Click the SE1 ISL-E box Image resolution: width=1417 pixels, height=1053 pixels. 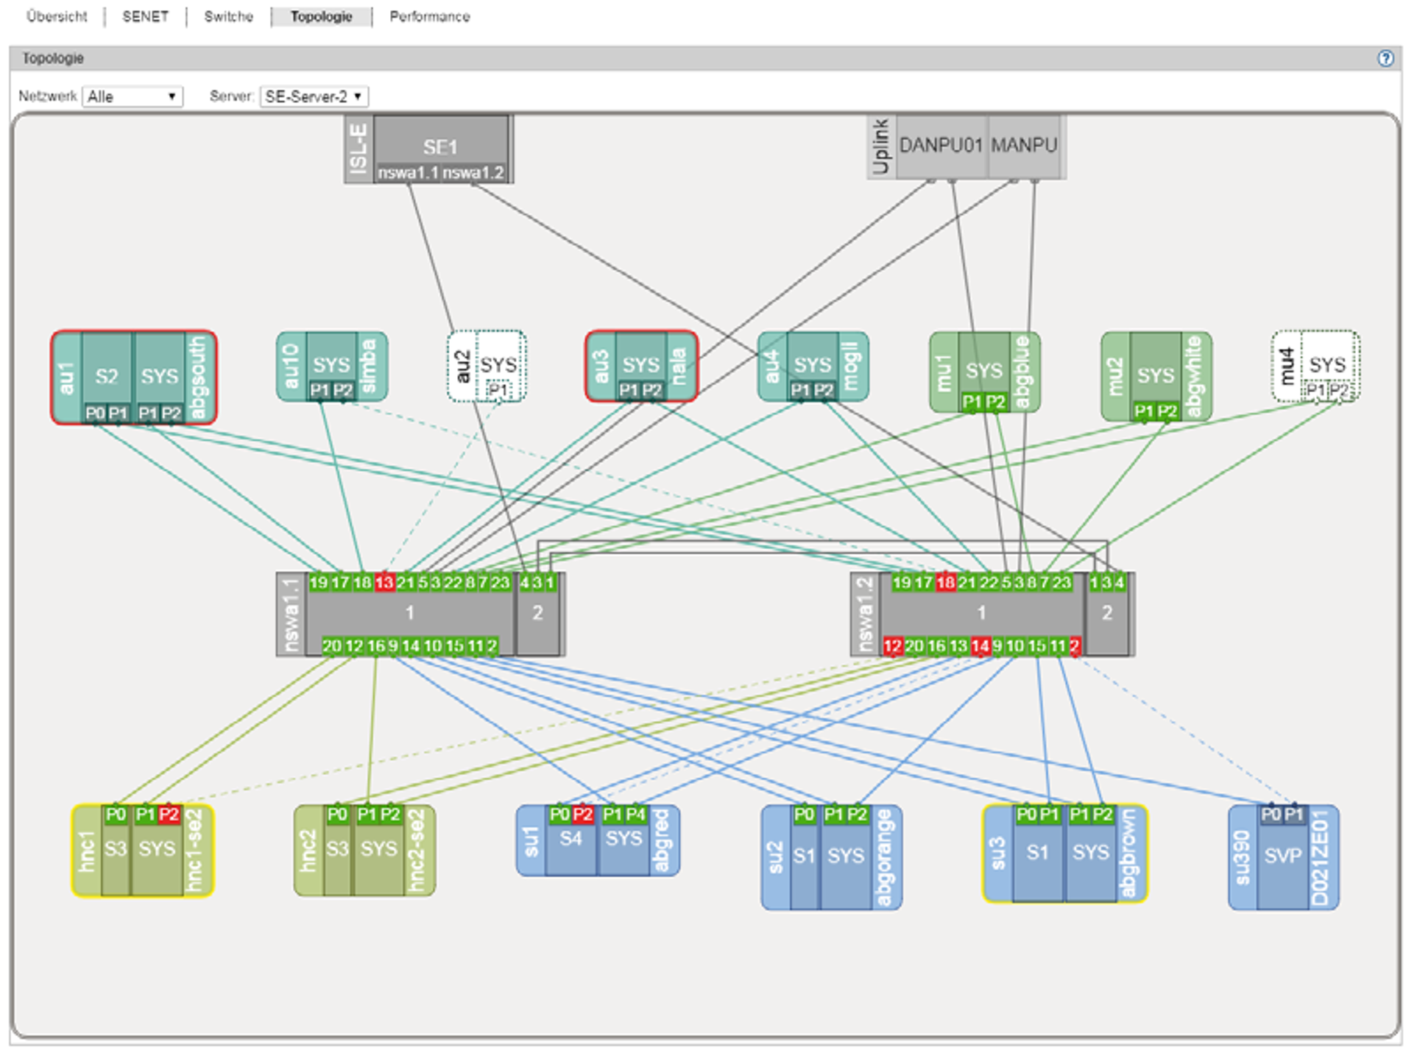tap(440, 147)
